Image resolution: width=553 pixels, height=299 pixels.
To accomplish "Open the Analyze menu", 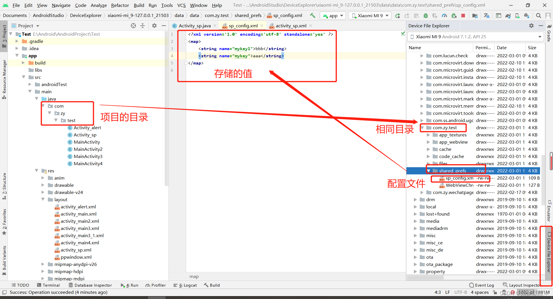I will (x=99, y=5).
